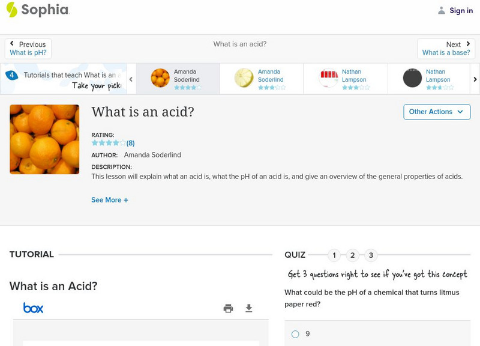Click the print icon above the tutorial
Viewport: 480px width, 346px height.
pos(228,307)
